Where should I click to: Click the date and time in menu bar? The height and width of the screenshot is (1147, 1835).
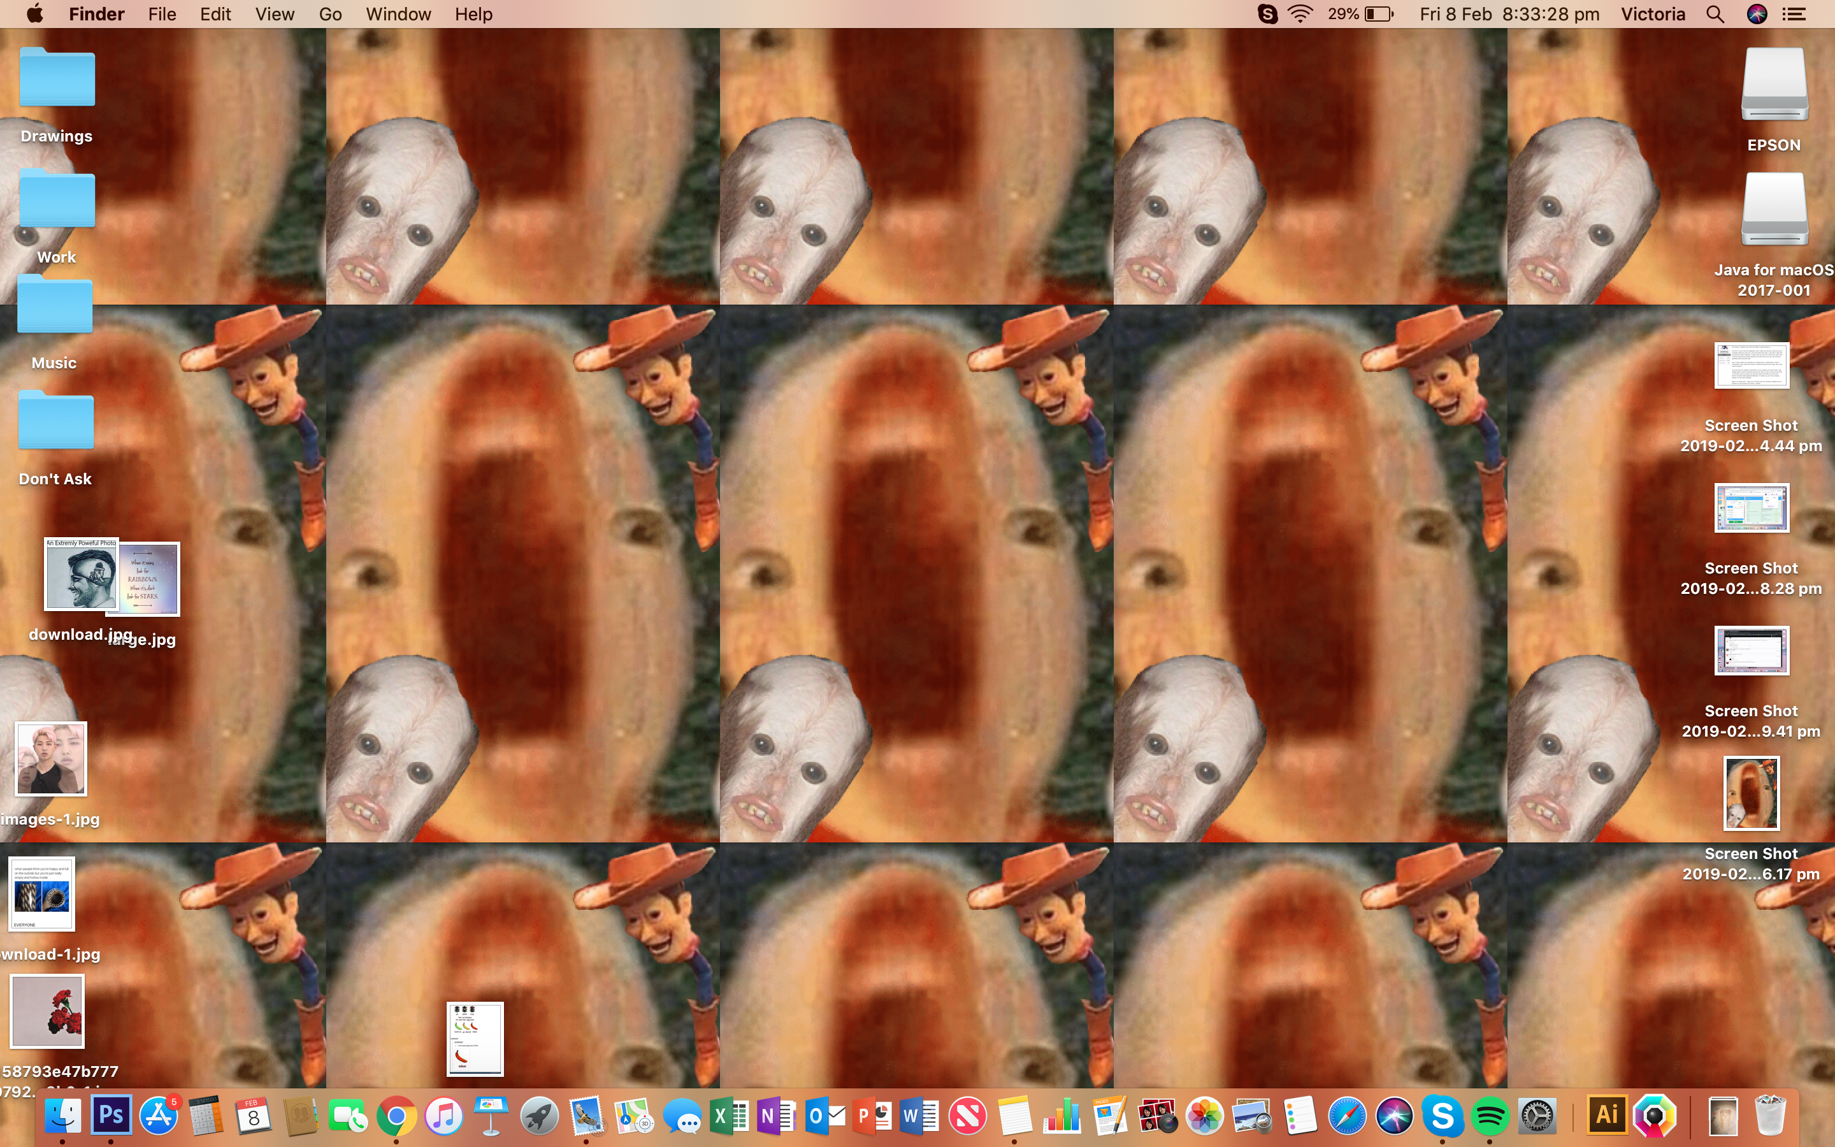(x=1509, y=13)
